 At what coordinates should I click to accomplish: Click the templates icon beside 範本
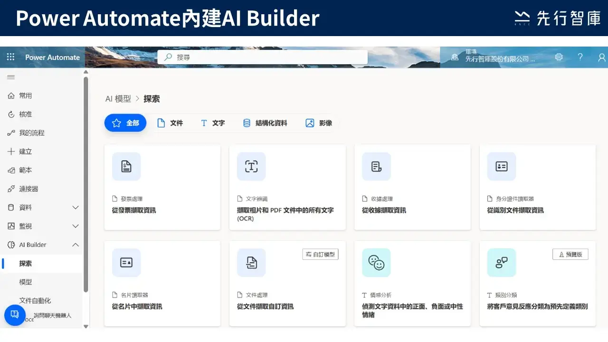(11, 170)
